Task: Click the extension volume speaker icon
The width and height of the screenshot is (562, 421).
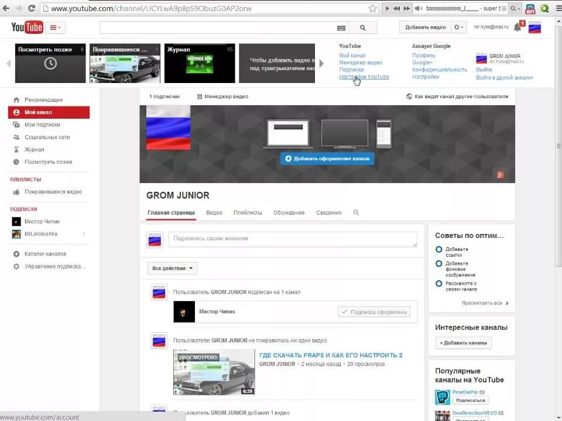Action: [418, 8]
